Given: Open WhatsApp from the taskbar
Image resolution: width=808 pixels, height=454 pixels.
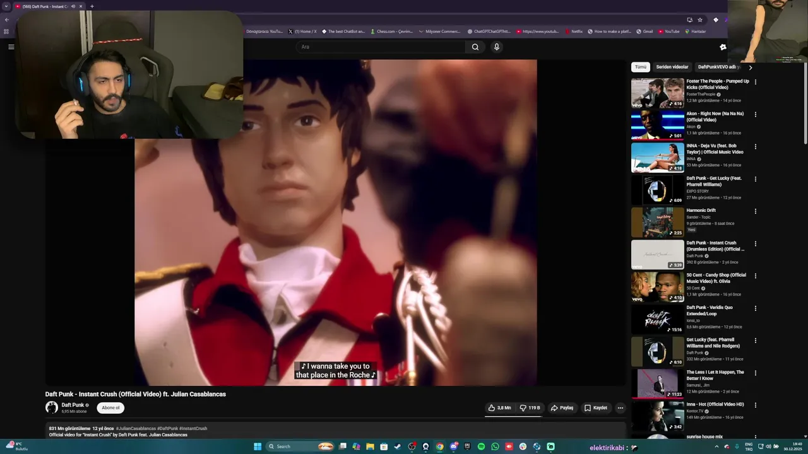Looking at the screenshot, I should pyautogui.click(x=496, y=446).
